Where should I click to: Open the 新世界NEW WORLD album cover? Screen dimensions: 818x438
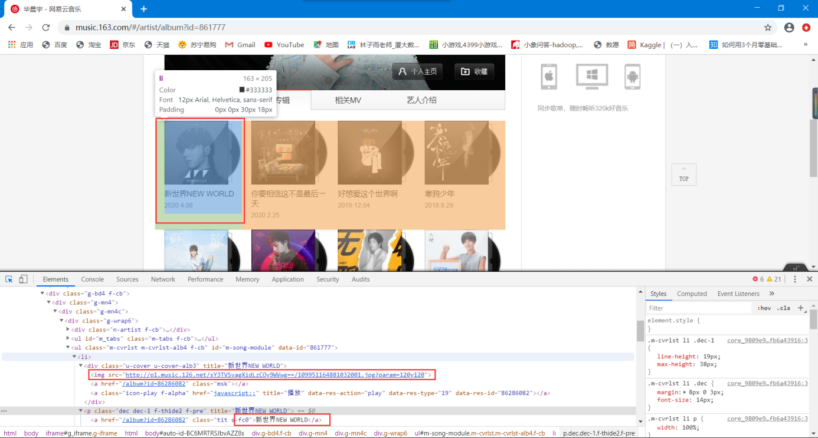196,153
